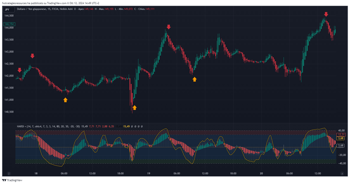Viewport: 350px width, 184px height.
Task: Click the 6,35 HARSI legend value
Action: (x=111, y=126)
